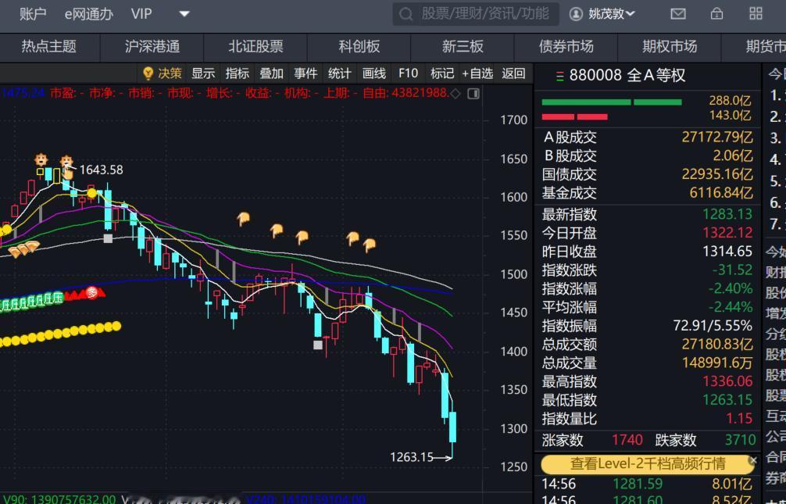The height and width of the screenshot is (504, 786).
Task: Open F10 company information
Action: (408, 73)
